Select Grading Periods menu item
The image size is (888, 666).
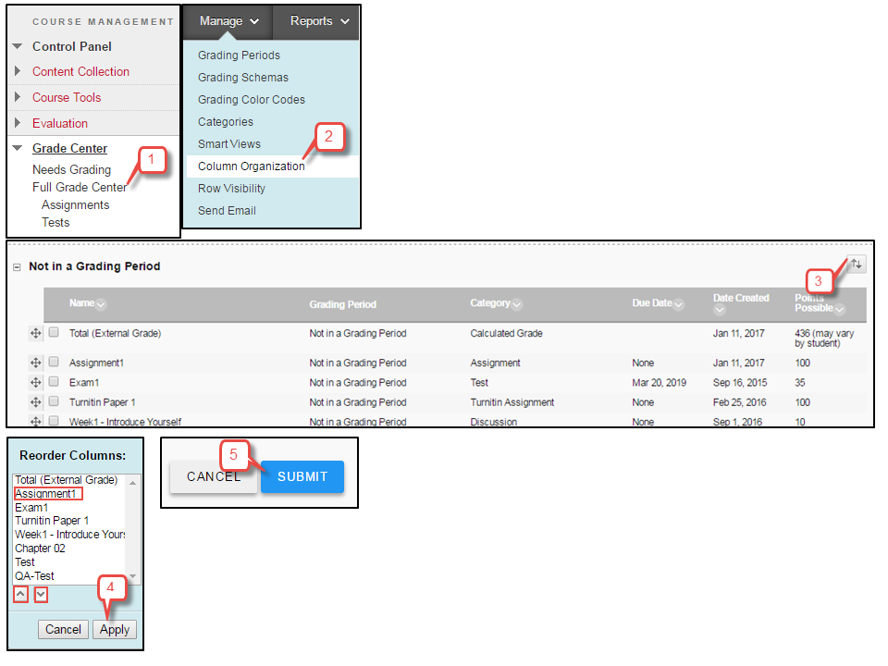239,55
